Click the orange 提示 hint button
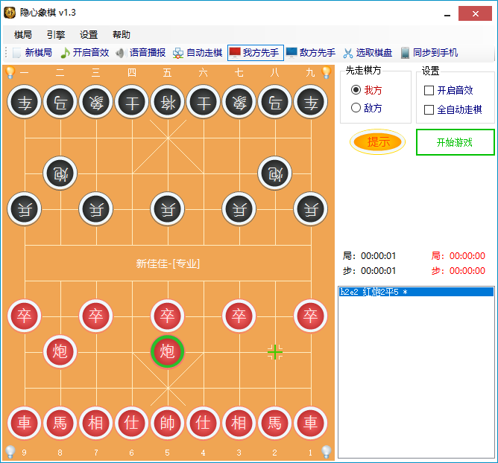Viewport: 498px width, 463px height. click(378, 141)
